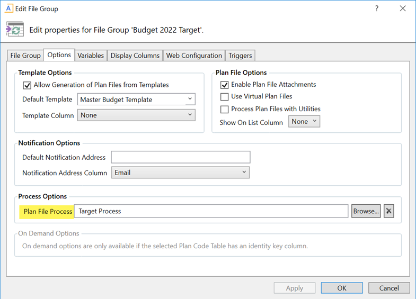Click the help question mark button
Image resolution: width=416 pixels, height=299 pixels.
[377, 8]
